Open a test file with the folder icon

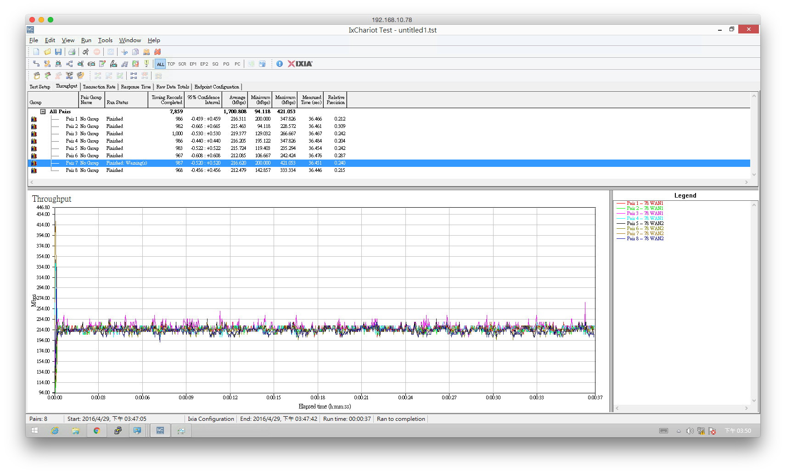(47, 52)
